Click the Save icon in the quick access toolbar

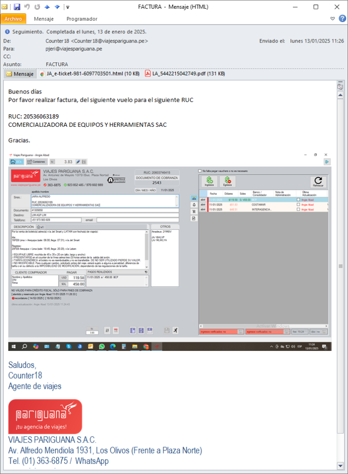click(x=17, y=6)
